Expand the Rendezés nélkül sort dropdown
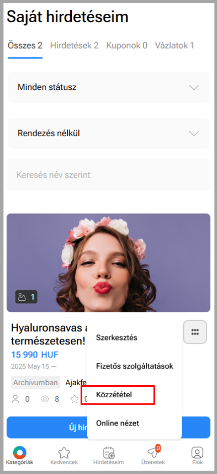This screenshot has height=474, width=217. [108, 134]
